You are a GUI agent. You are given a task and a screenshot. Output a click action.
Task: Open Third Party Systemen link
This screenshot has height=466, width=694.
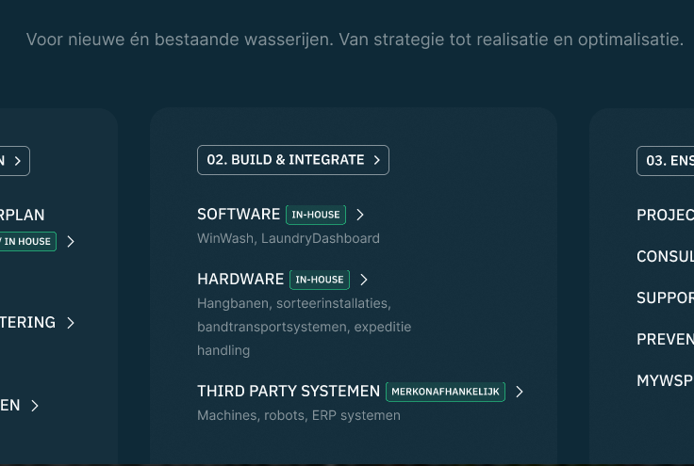tap(289, 391)
